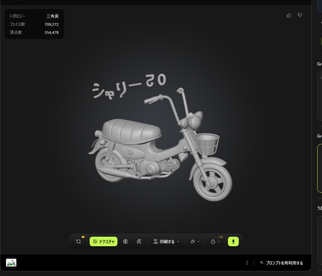Click プロンプトを再利用する link
The height and width of the screenshot is (276, 322).
[282, 263]
